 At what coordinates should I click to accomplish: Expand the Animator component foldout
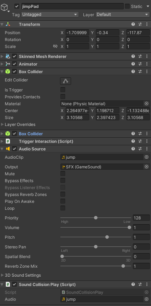(x=2, y=64)
